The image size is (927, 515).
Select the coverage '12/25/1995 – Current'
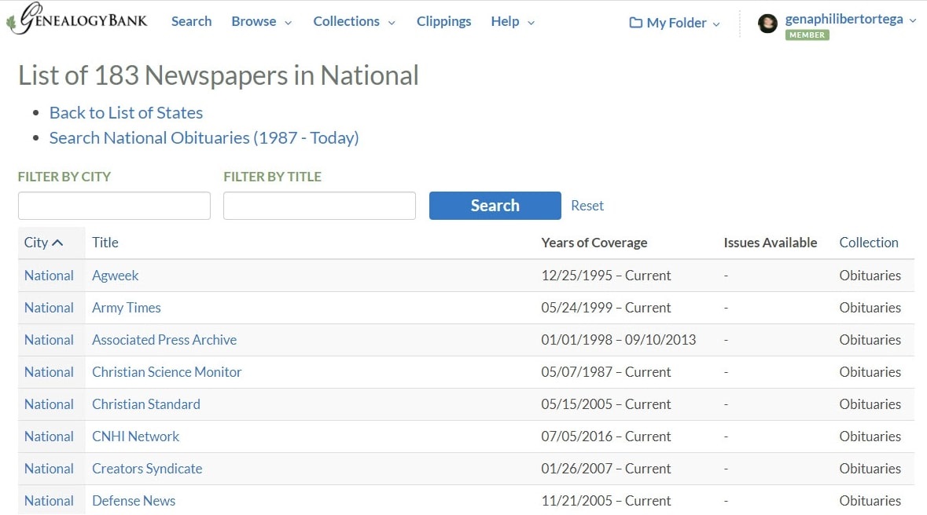point(606,276)
